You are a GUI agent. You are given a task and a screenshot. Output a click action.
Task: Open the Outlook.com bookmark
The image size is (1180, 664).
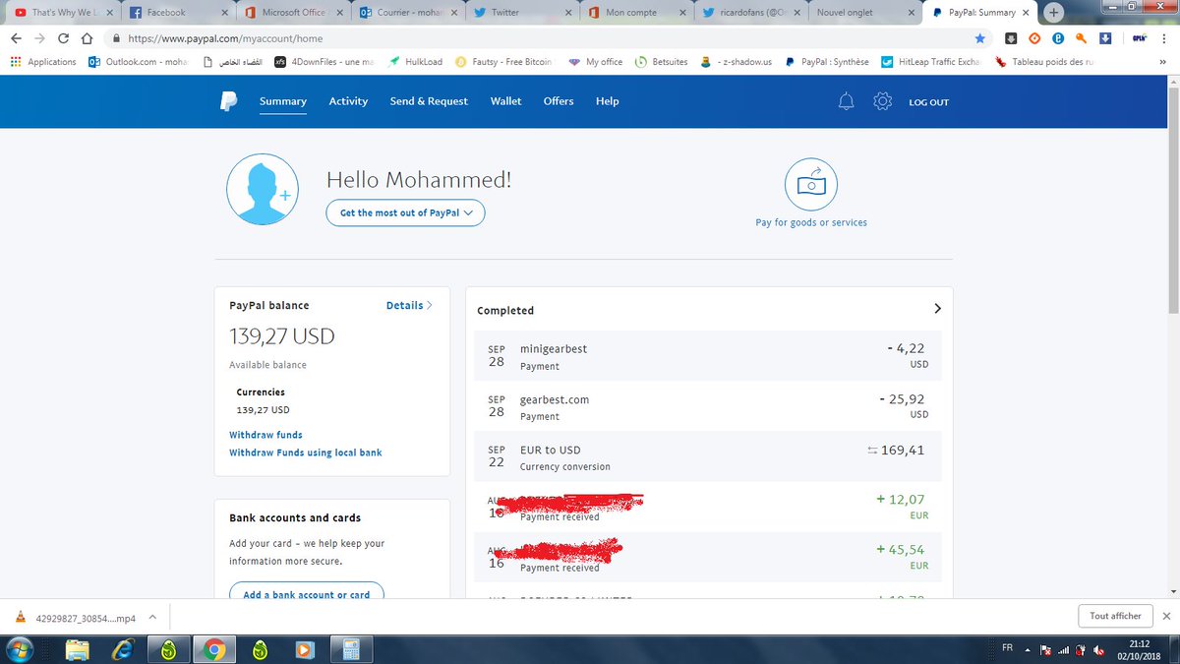click(x=138, y=61)
